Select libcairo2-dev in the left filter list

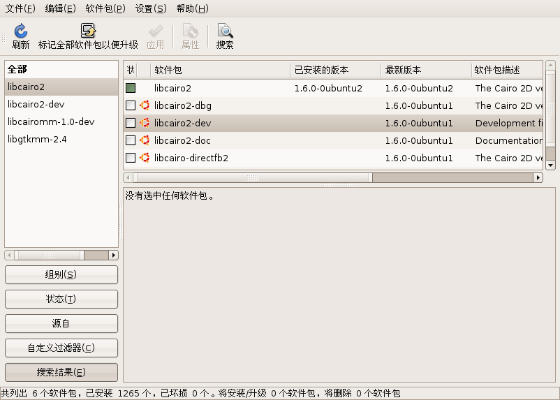tap(61, 104)
